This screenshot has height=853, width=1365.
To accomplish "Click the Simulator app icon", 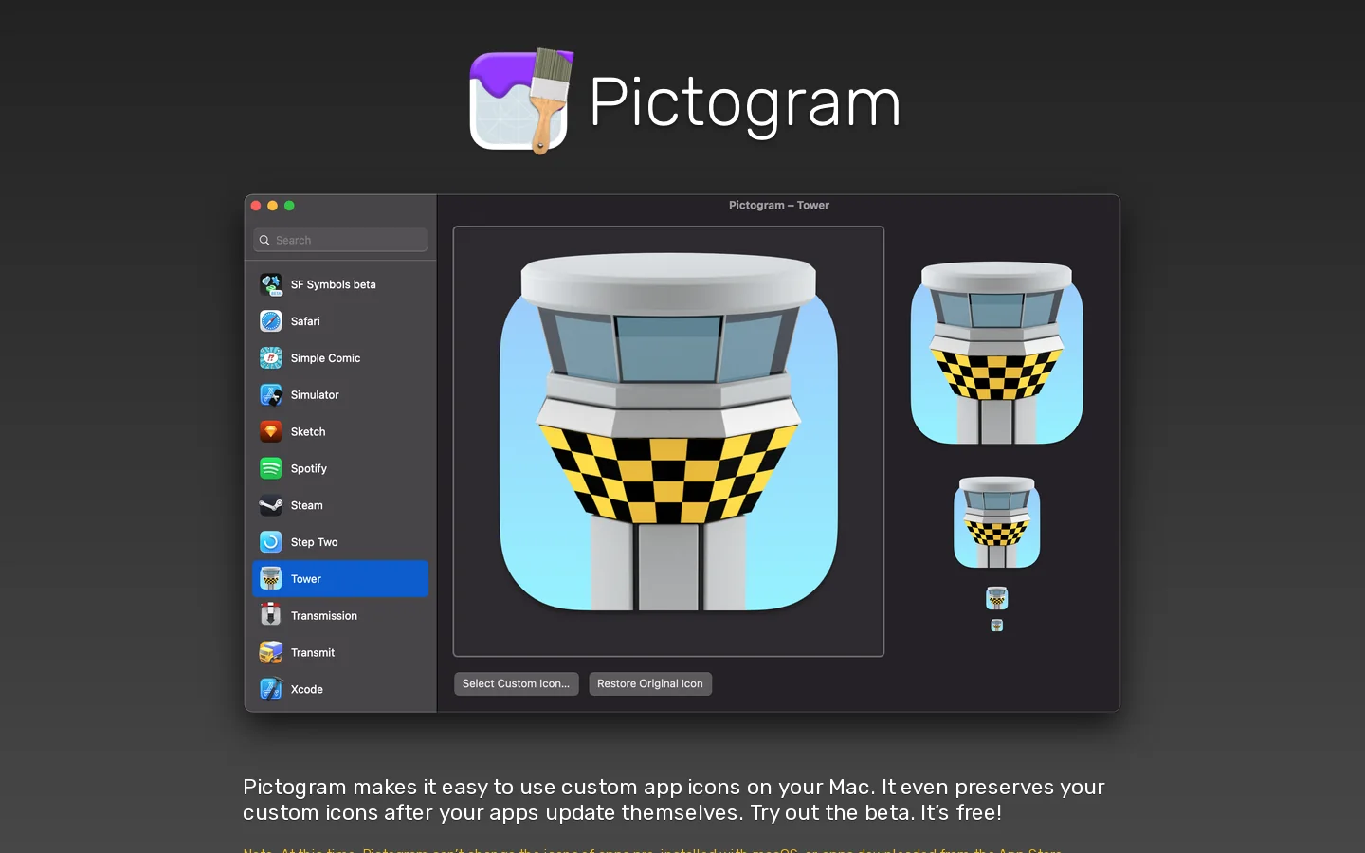I will coord(271,395).
